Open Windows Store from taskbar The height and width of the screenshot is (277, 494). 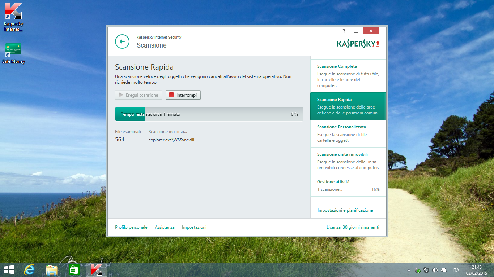coord(74,269)
